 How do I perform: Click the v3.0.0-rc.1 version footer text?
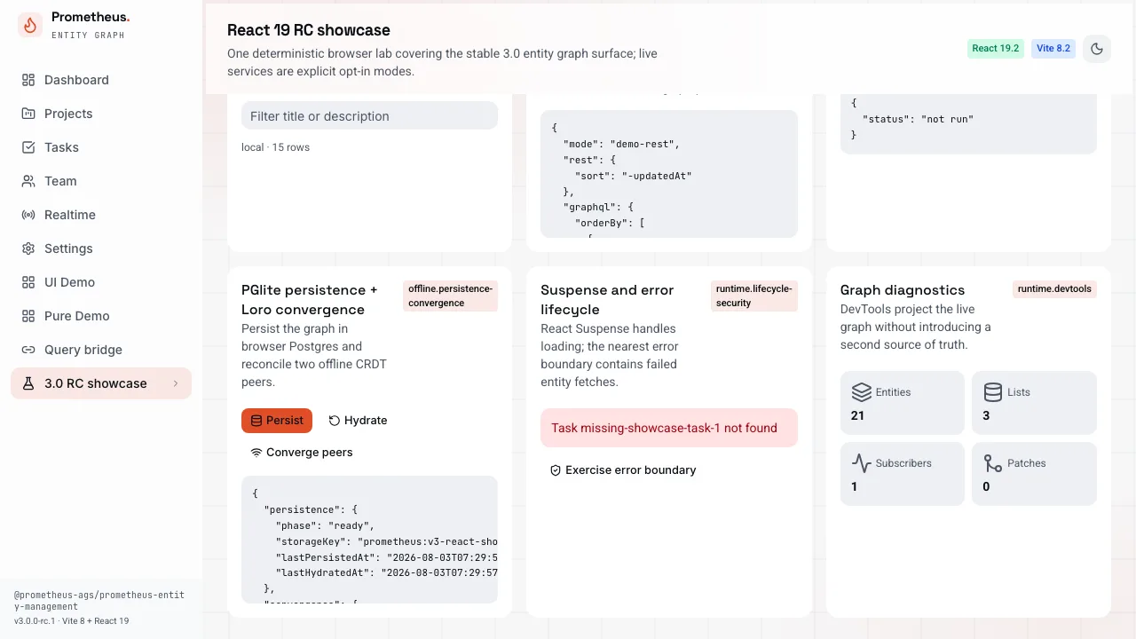coord(71,621)
